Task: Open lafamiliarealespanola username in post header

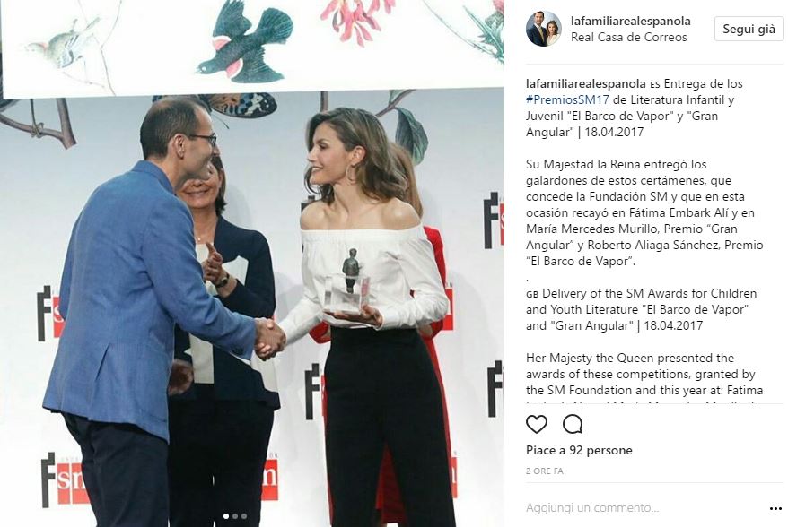Action: (630, 22)
